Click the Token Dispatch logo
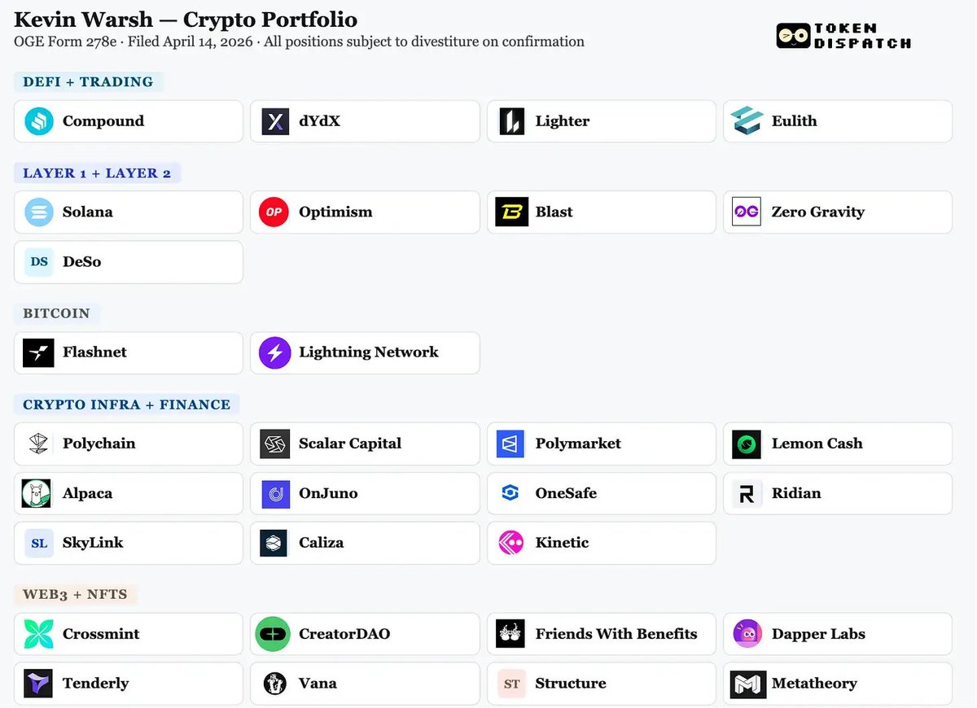 [x=843, y=37]
